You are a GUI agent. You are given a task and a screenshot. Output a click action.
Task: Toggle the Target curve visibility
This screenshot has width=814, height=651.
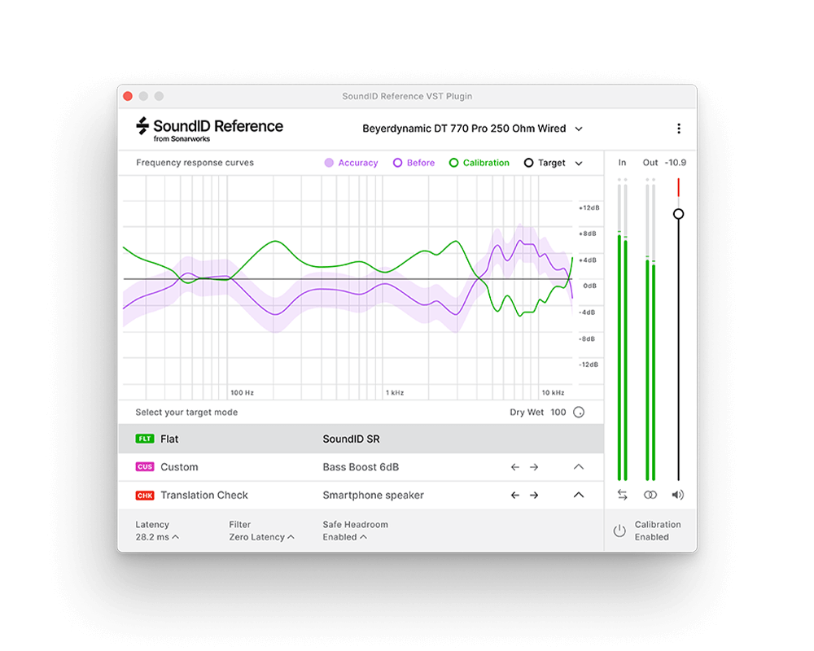545,163
